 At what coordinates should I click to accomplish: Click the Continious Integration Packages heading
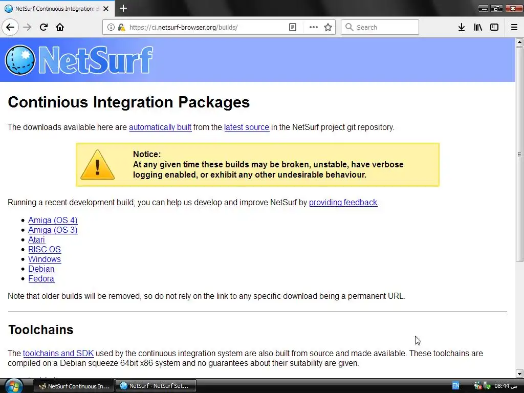point(128,102)
